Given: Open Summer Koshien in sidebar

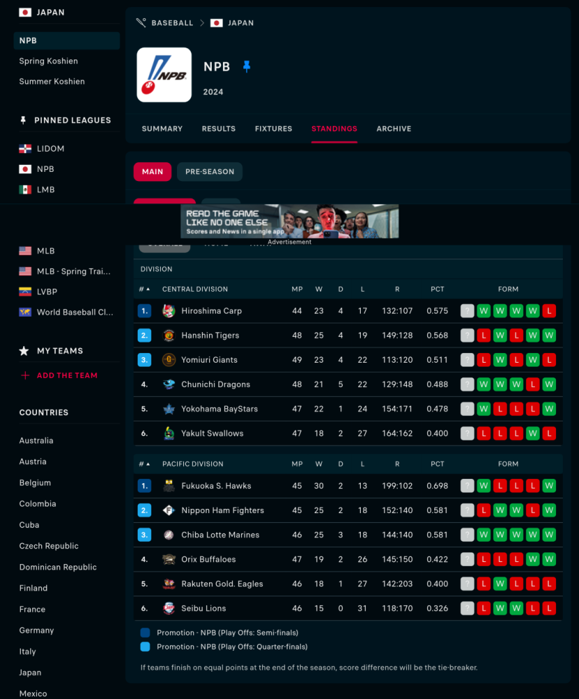Looking at the screenshot, I should click(52, 82).
